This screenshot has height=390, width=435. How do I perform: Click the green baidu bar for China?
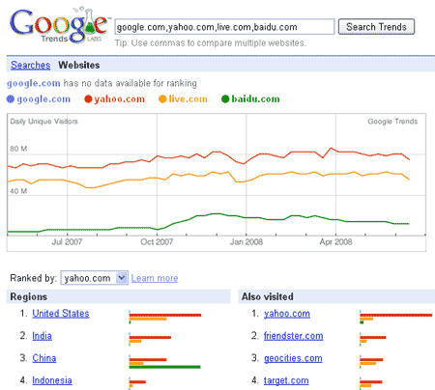pos(164,367)
